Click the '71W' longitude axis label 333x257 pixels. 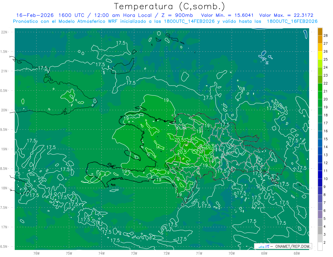[x=199, y=253]
